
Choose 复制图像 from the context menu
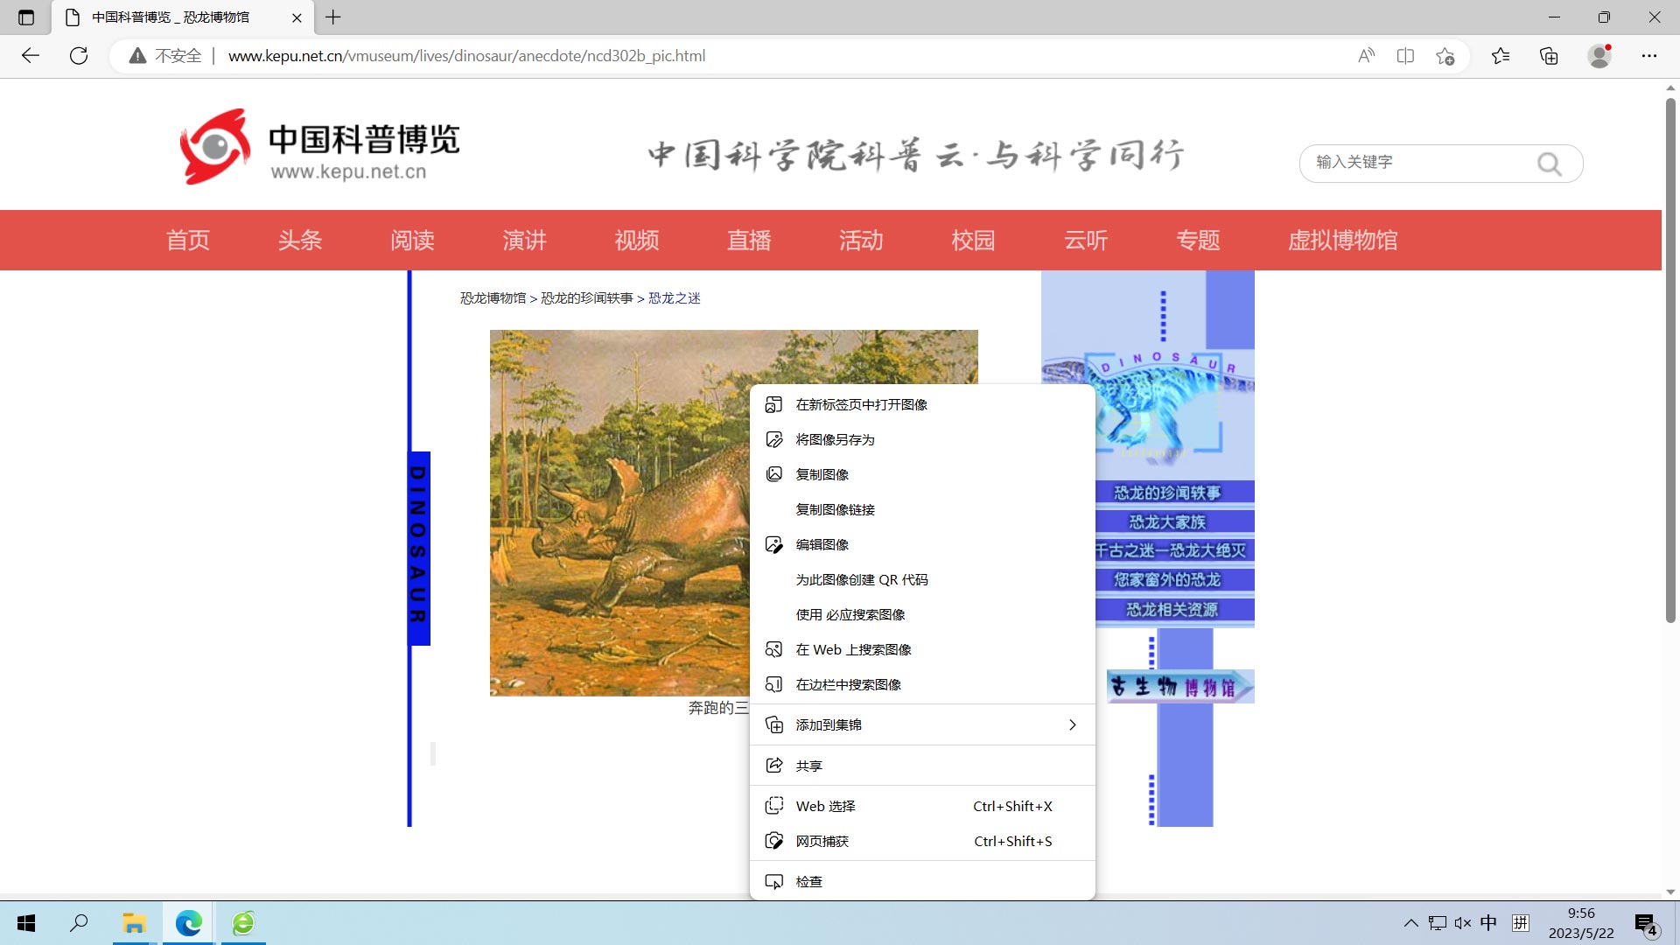[822, 474]
